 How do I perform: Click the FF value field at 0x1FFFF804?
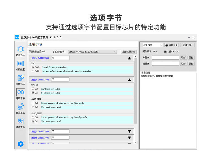point(60,131)
